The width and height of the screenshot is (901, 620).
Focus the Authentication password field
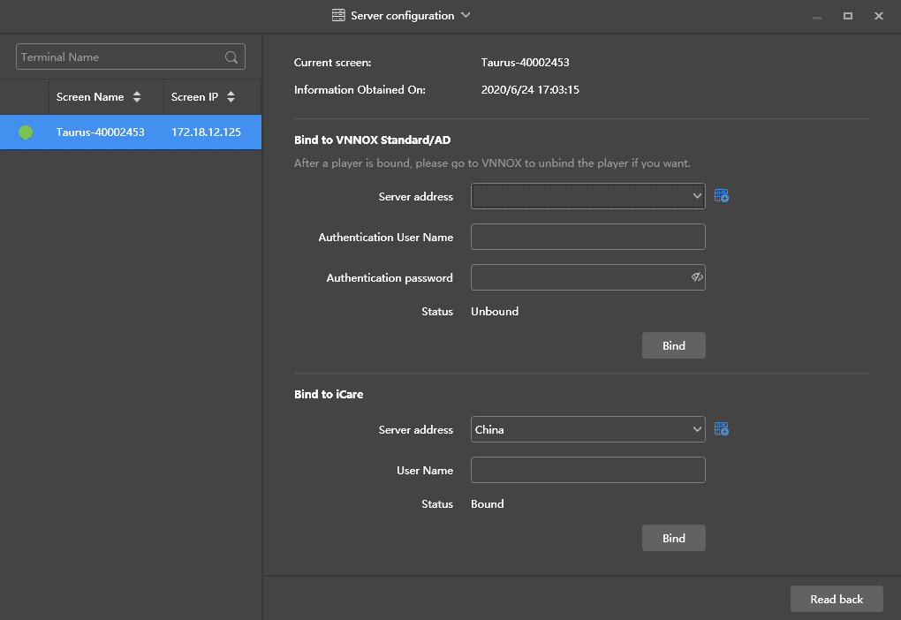[x=579, y=277]
